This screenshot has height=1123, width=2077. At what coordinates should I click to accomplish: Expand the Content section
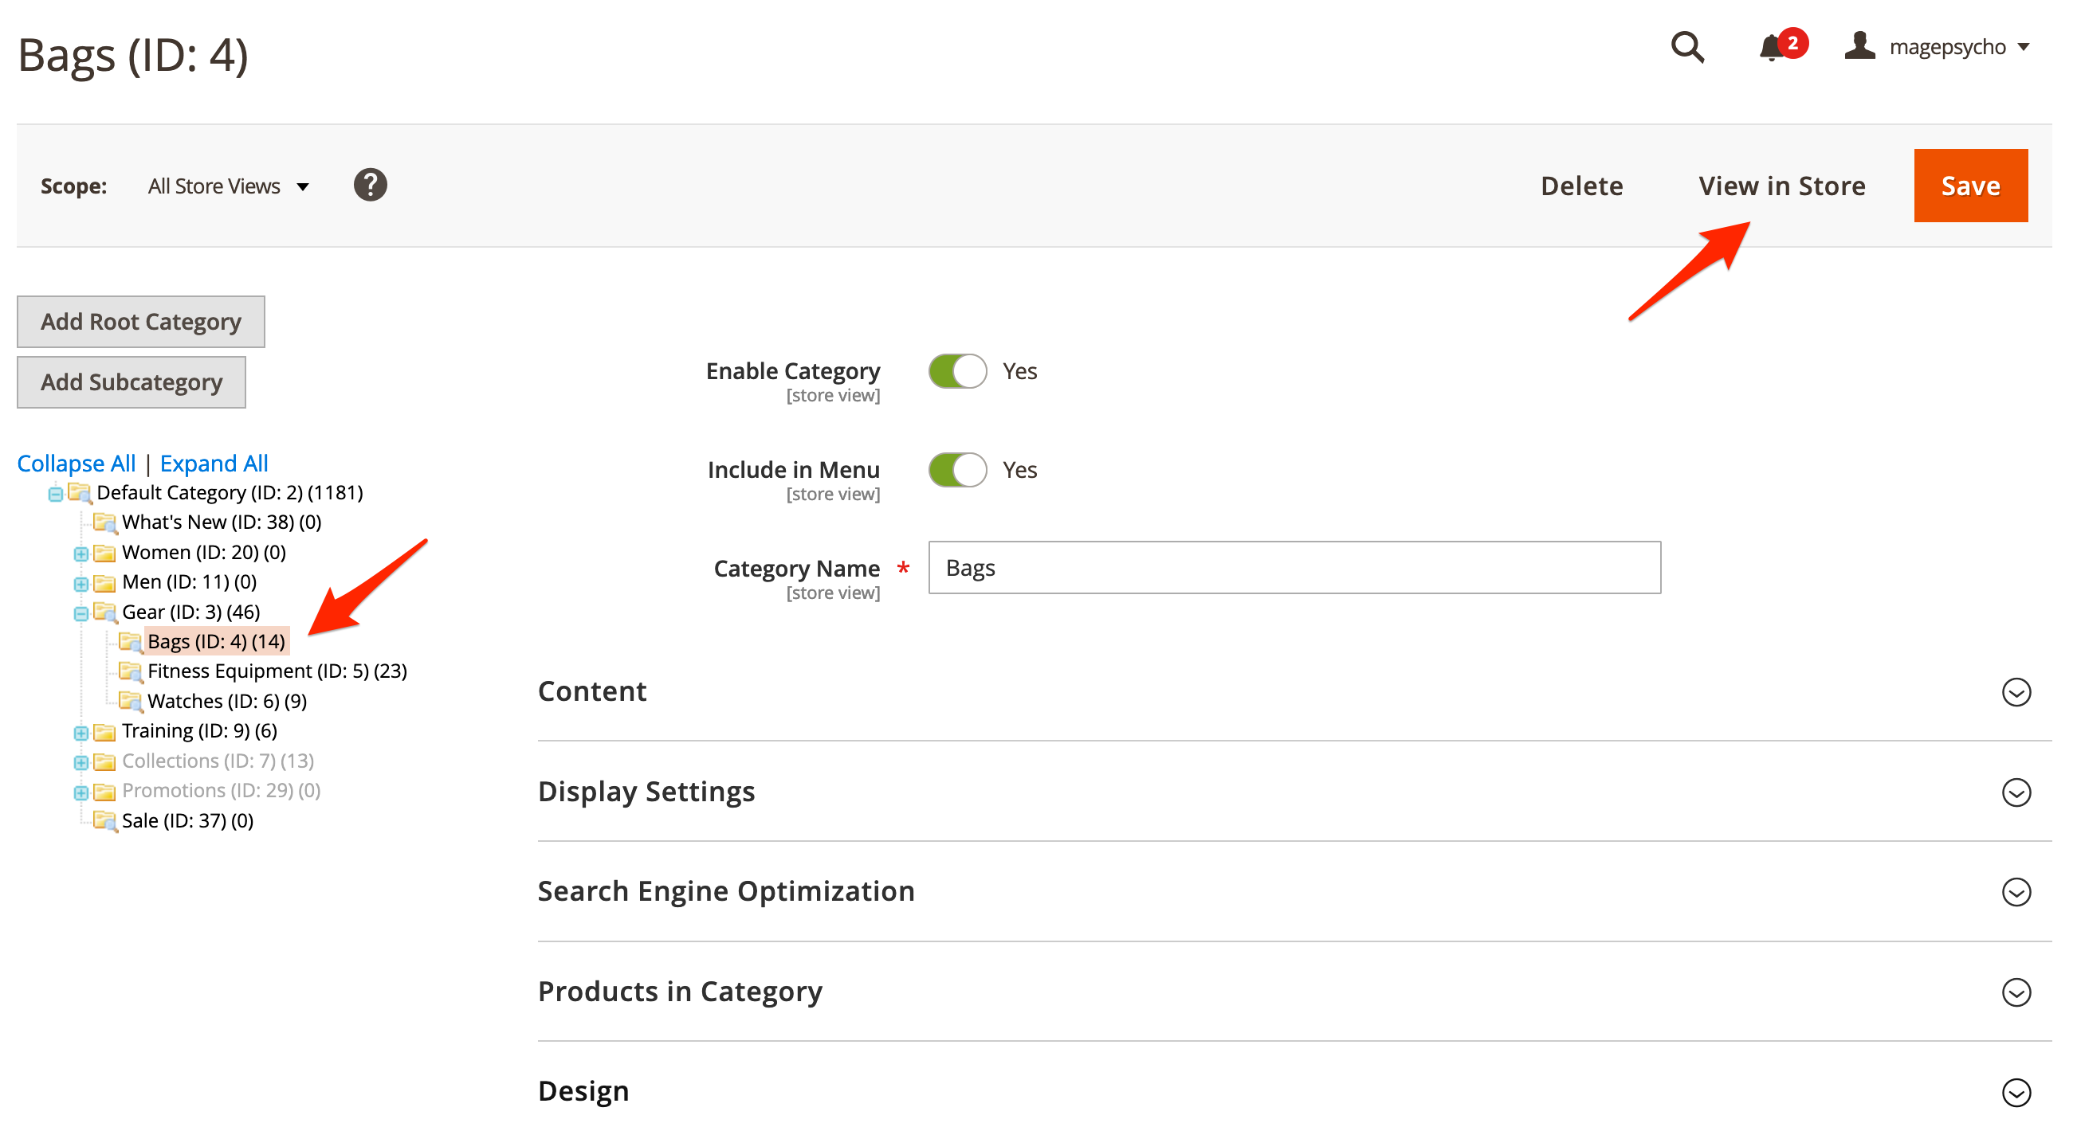[x=2015, y=692]
